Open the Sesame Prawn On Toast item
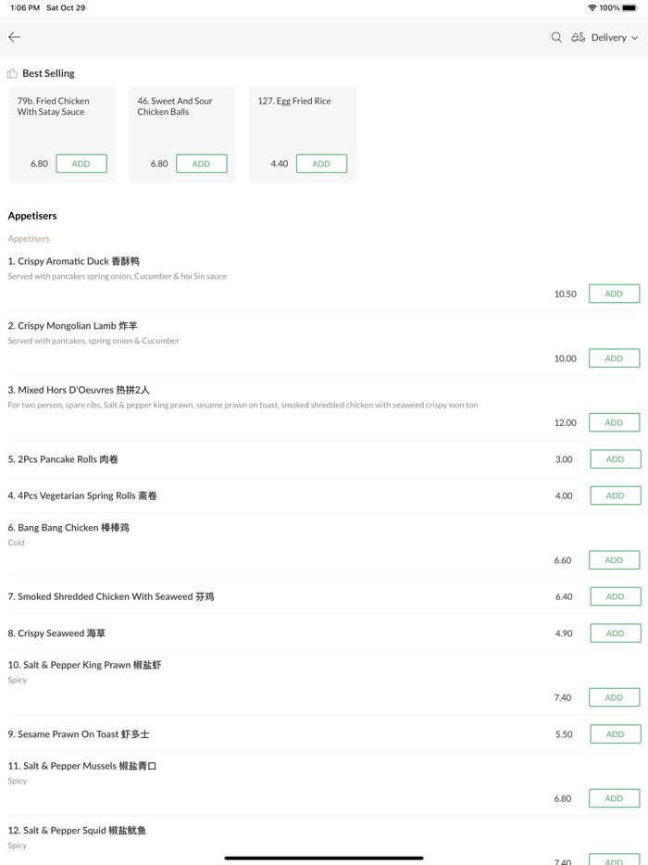This screenshot has width=648, height=865. pyautogui.click(x=79, y=734)
